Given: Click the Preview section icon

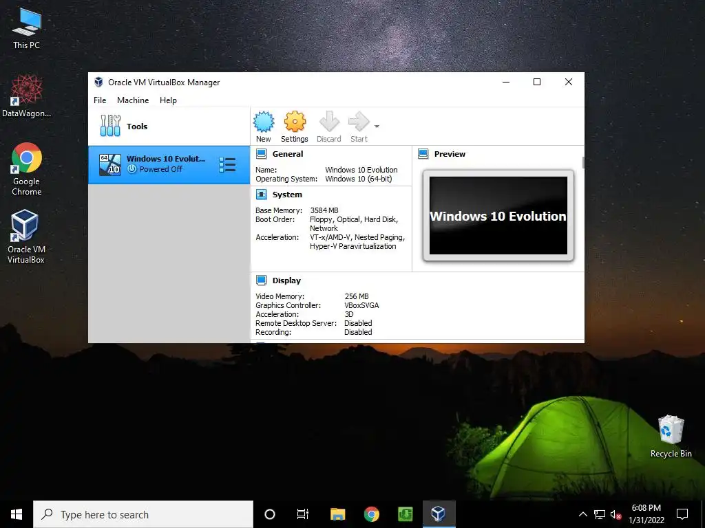Looking at the screenshot, I should pos(423,154).
